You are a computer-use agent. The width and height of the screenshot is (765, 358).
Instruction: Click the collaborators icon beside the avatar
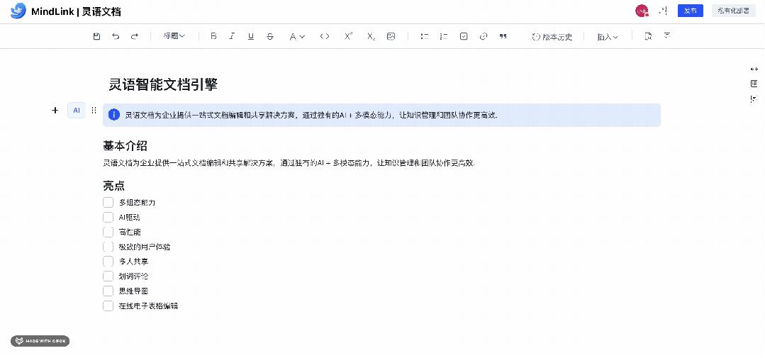tap(663, 11)
